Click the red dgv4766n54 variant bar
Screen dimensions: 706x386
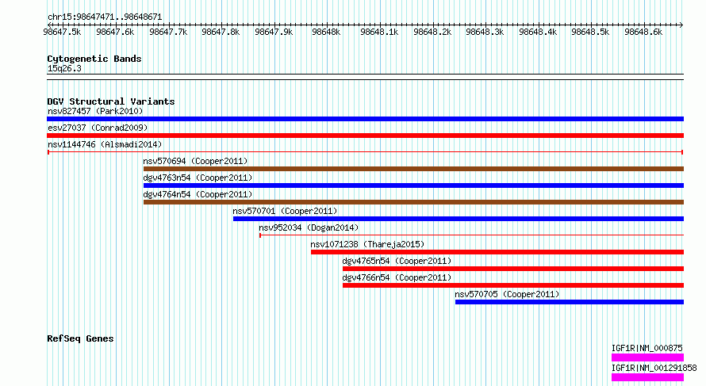coord(512,285)
